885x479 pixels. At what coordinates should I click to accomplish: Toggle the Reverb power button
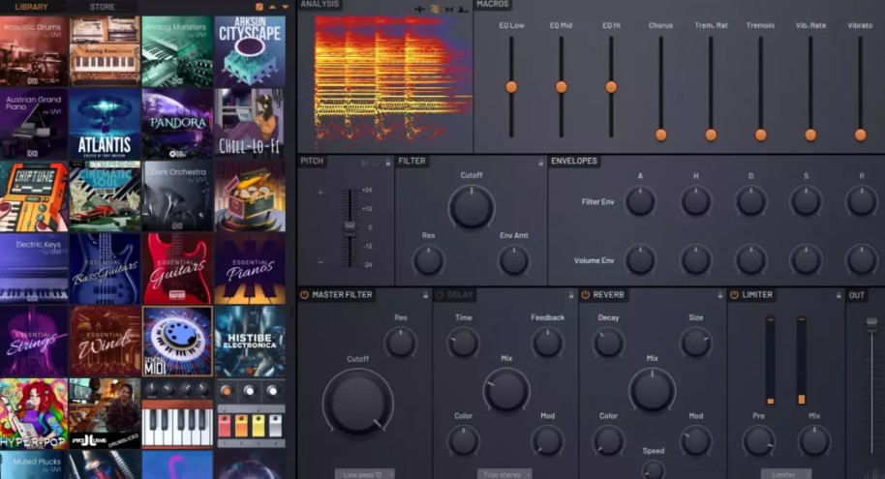coord(585,295)
